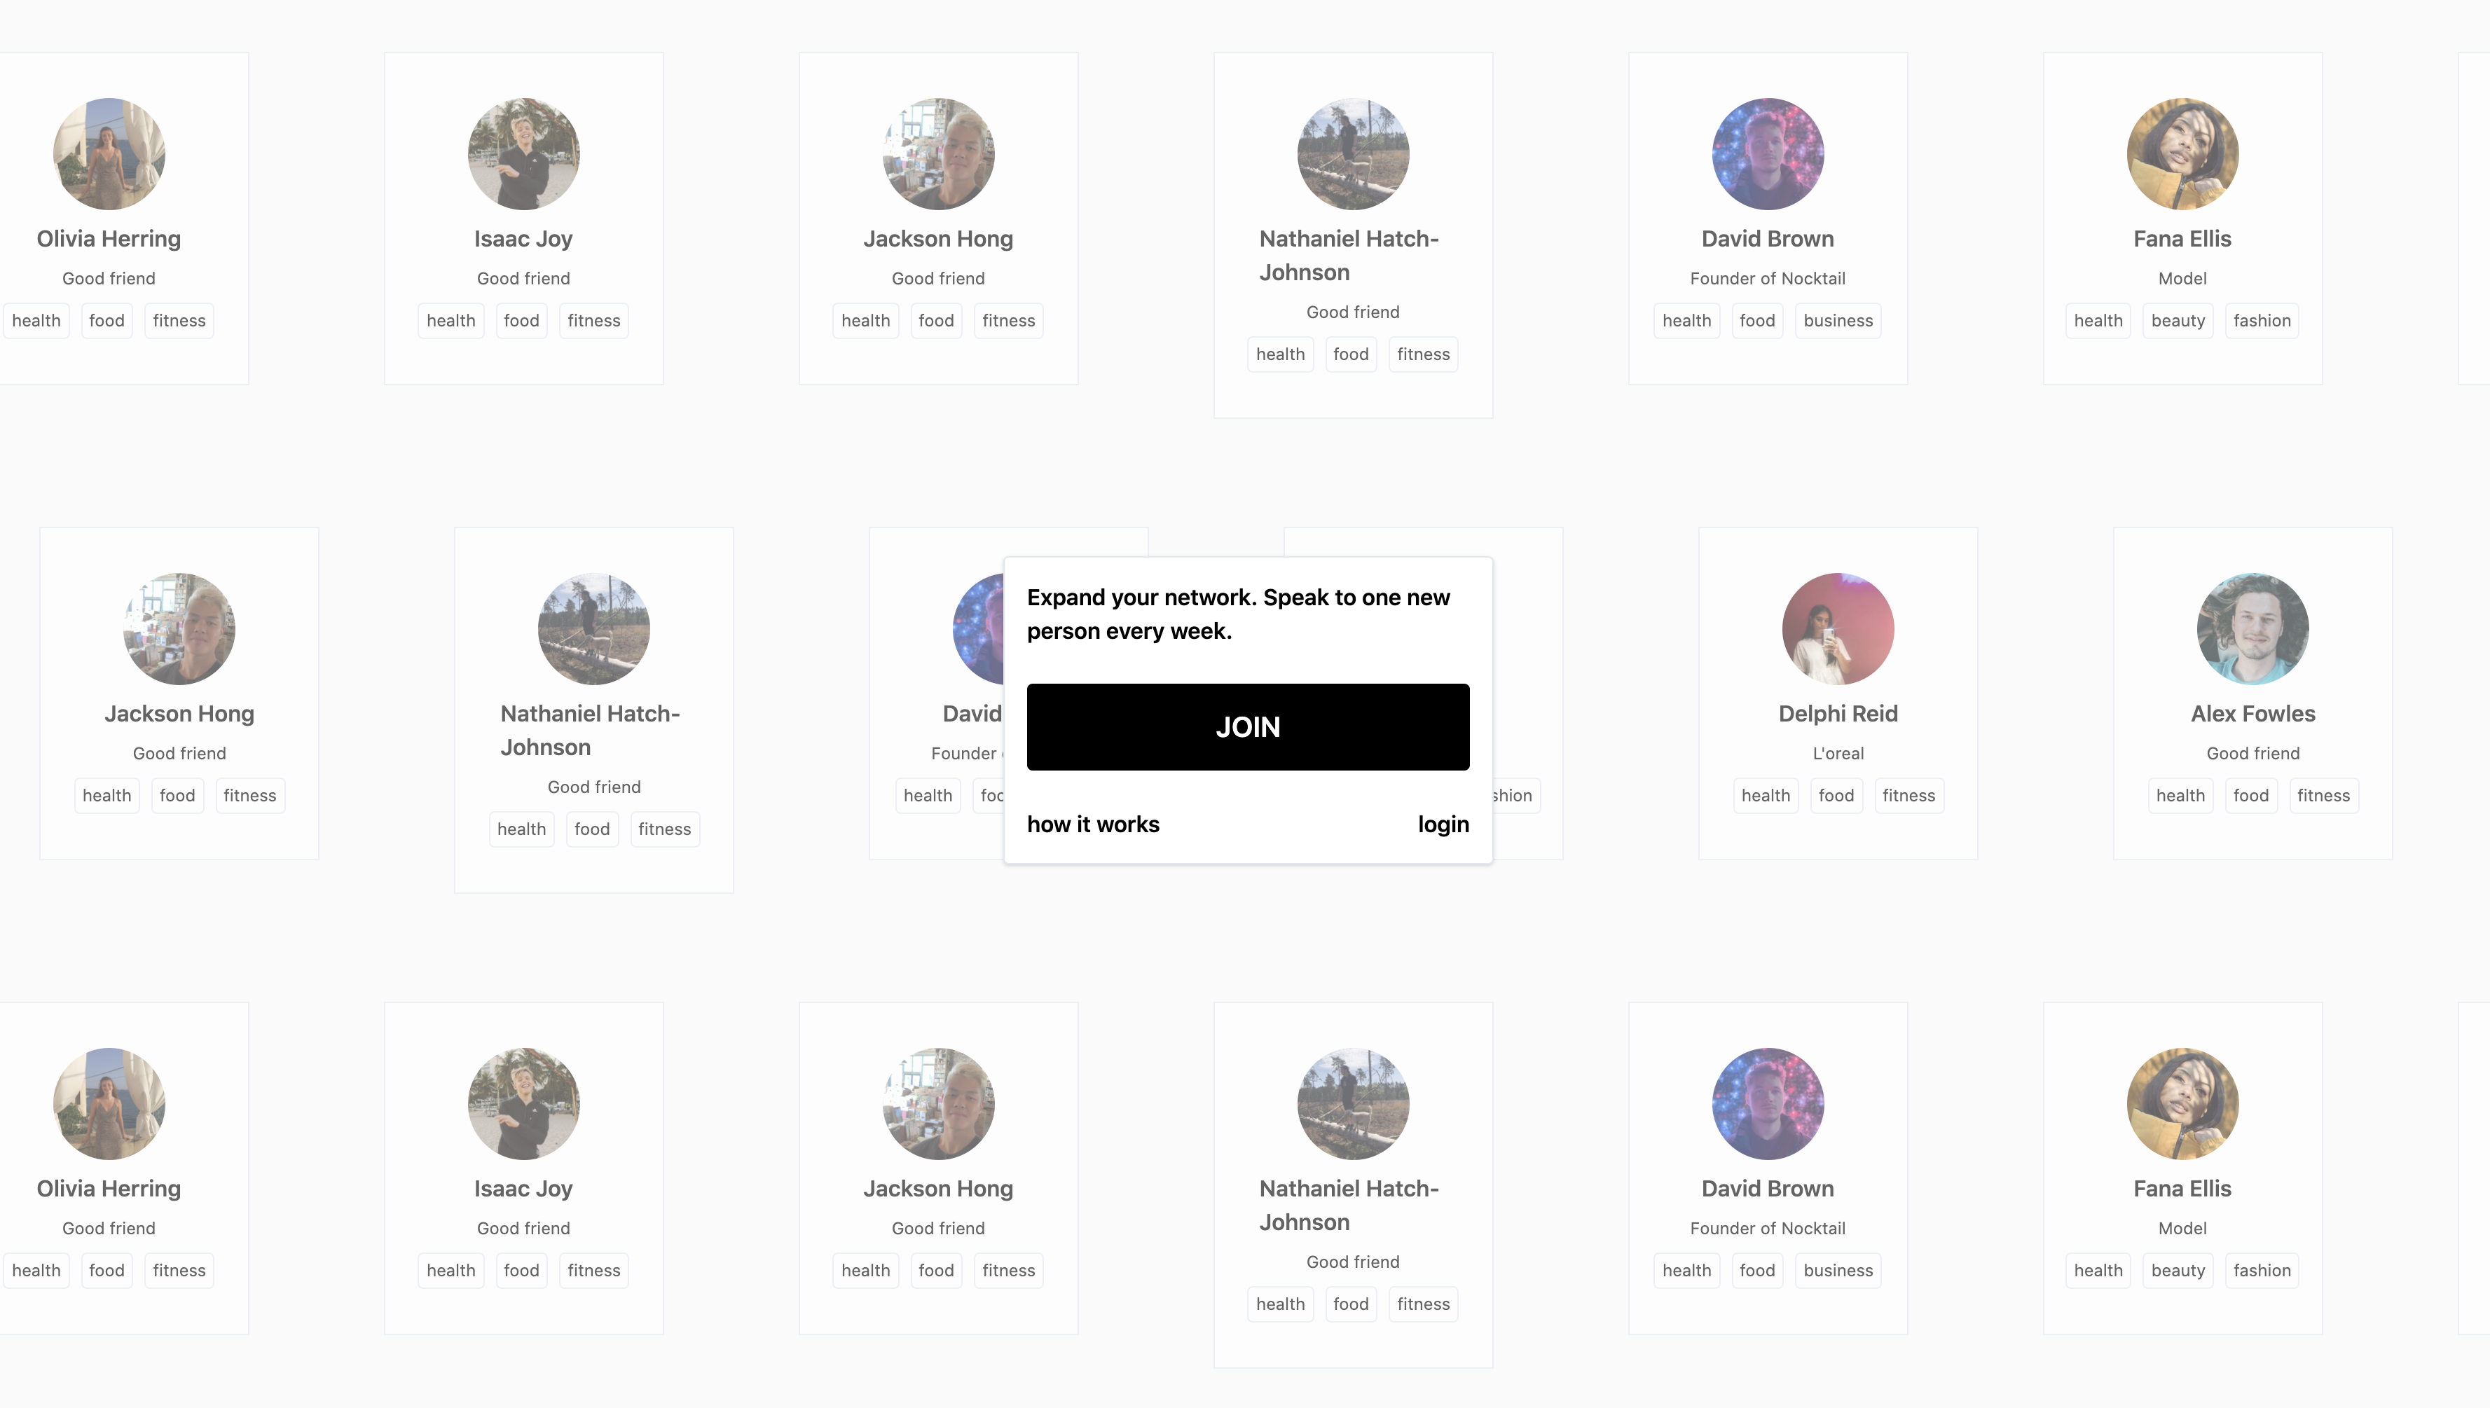Select the 'health' tag on Delphi Reid's card

(x=1765, y=795)
